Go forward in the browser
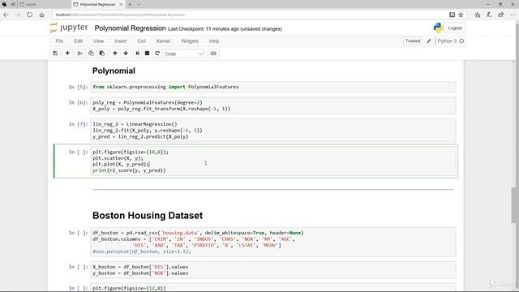The image size is (519, 292). click(x=18, y=15)
